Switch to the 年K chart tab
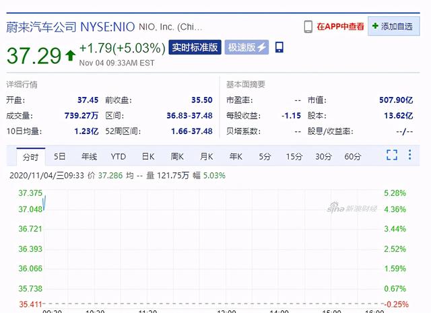The width and height of the screenshot is (431, 313). click(236, 157)
